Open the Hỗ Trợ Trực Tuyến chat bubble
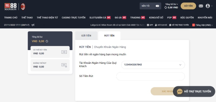 (194, 91)
